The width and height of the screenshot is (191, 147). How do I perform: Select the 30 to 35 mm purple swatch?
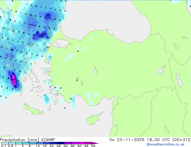(x=67, y=143)
